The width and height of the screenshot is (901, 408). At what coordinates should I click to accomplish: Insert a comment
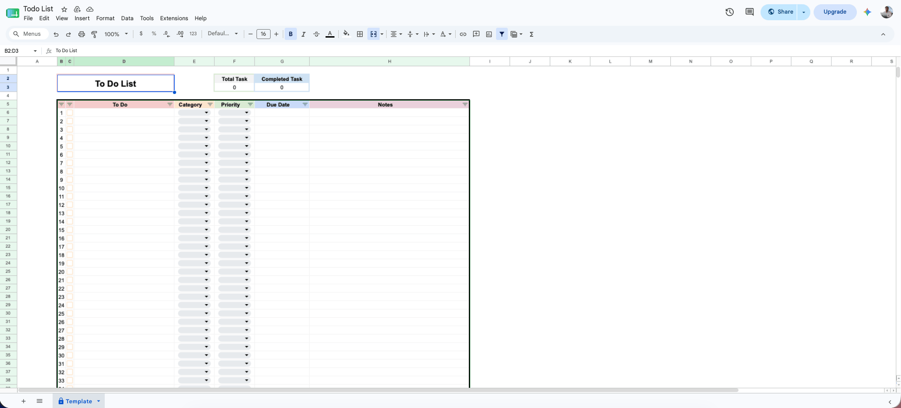(476, 34)
